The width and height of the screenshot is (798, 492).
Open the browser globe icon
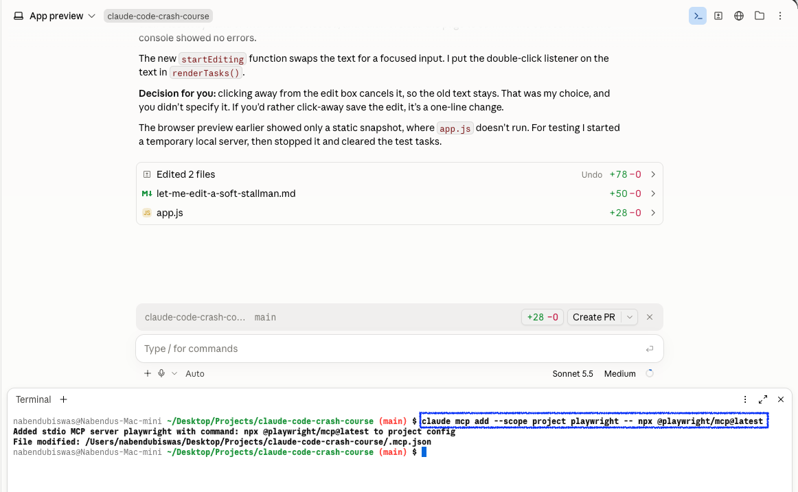(738, 16)
